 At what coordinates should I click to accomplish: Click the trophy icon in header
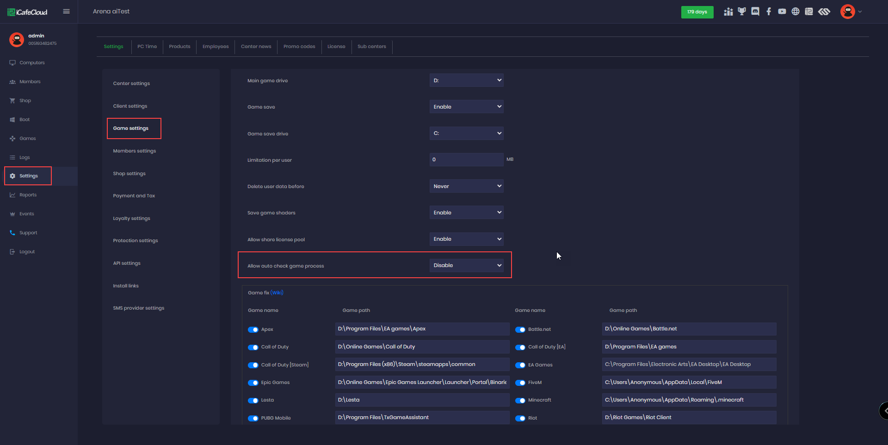pyautogui.click(x=742, y=12)
